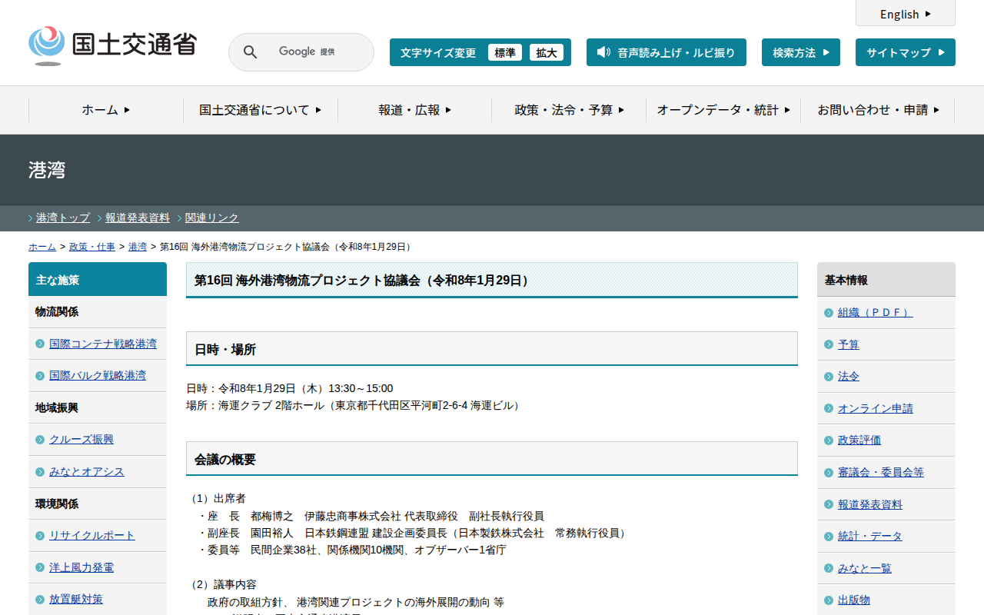Open the オープンデータ・統計 dropdown

tap(723, 110)
